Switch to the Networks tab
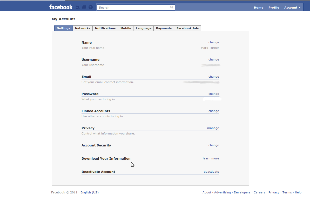This screenshot has width=310, height=202. click(83, 28)
